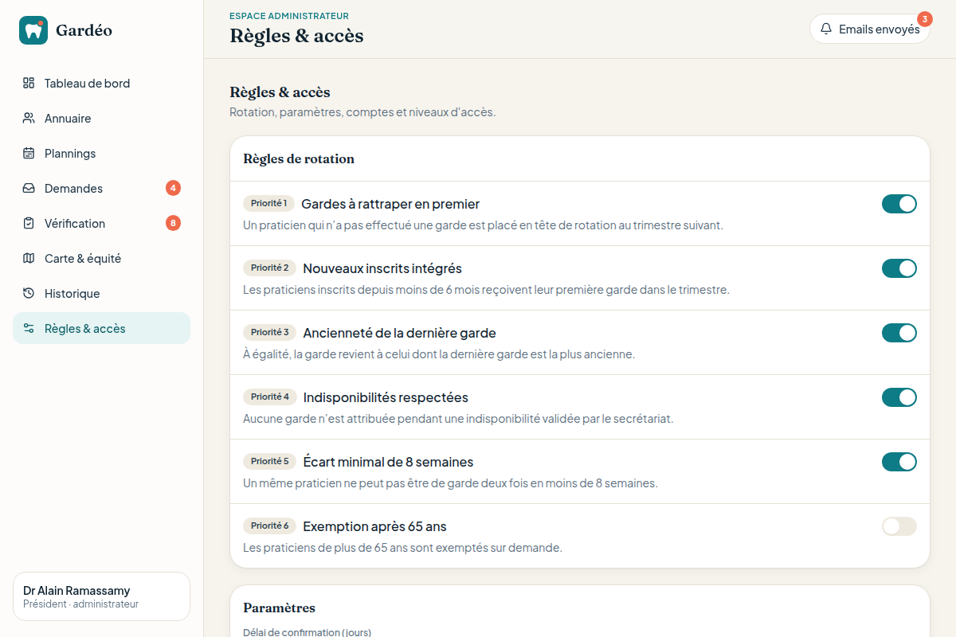Click the Historique clock icon

click(29, 293)
